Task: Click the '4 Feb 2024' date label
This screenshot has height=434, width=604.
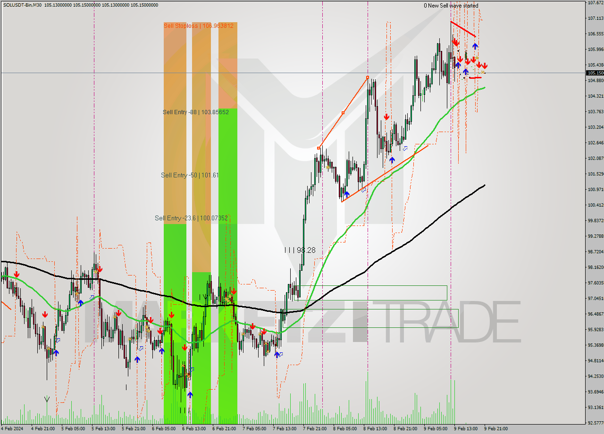Action: pos(11,429)
